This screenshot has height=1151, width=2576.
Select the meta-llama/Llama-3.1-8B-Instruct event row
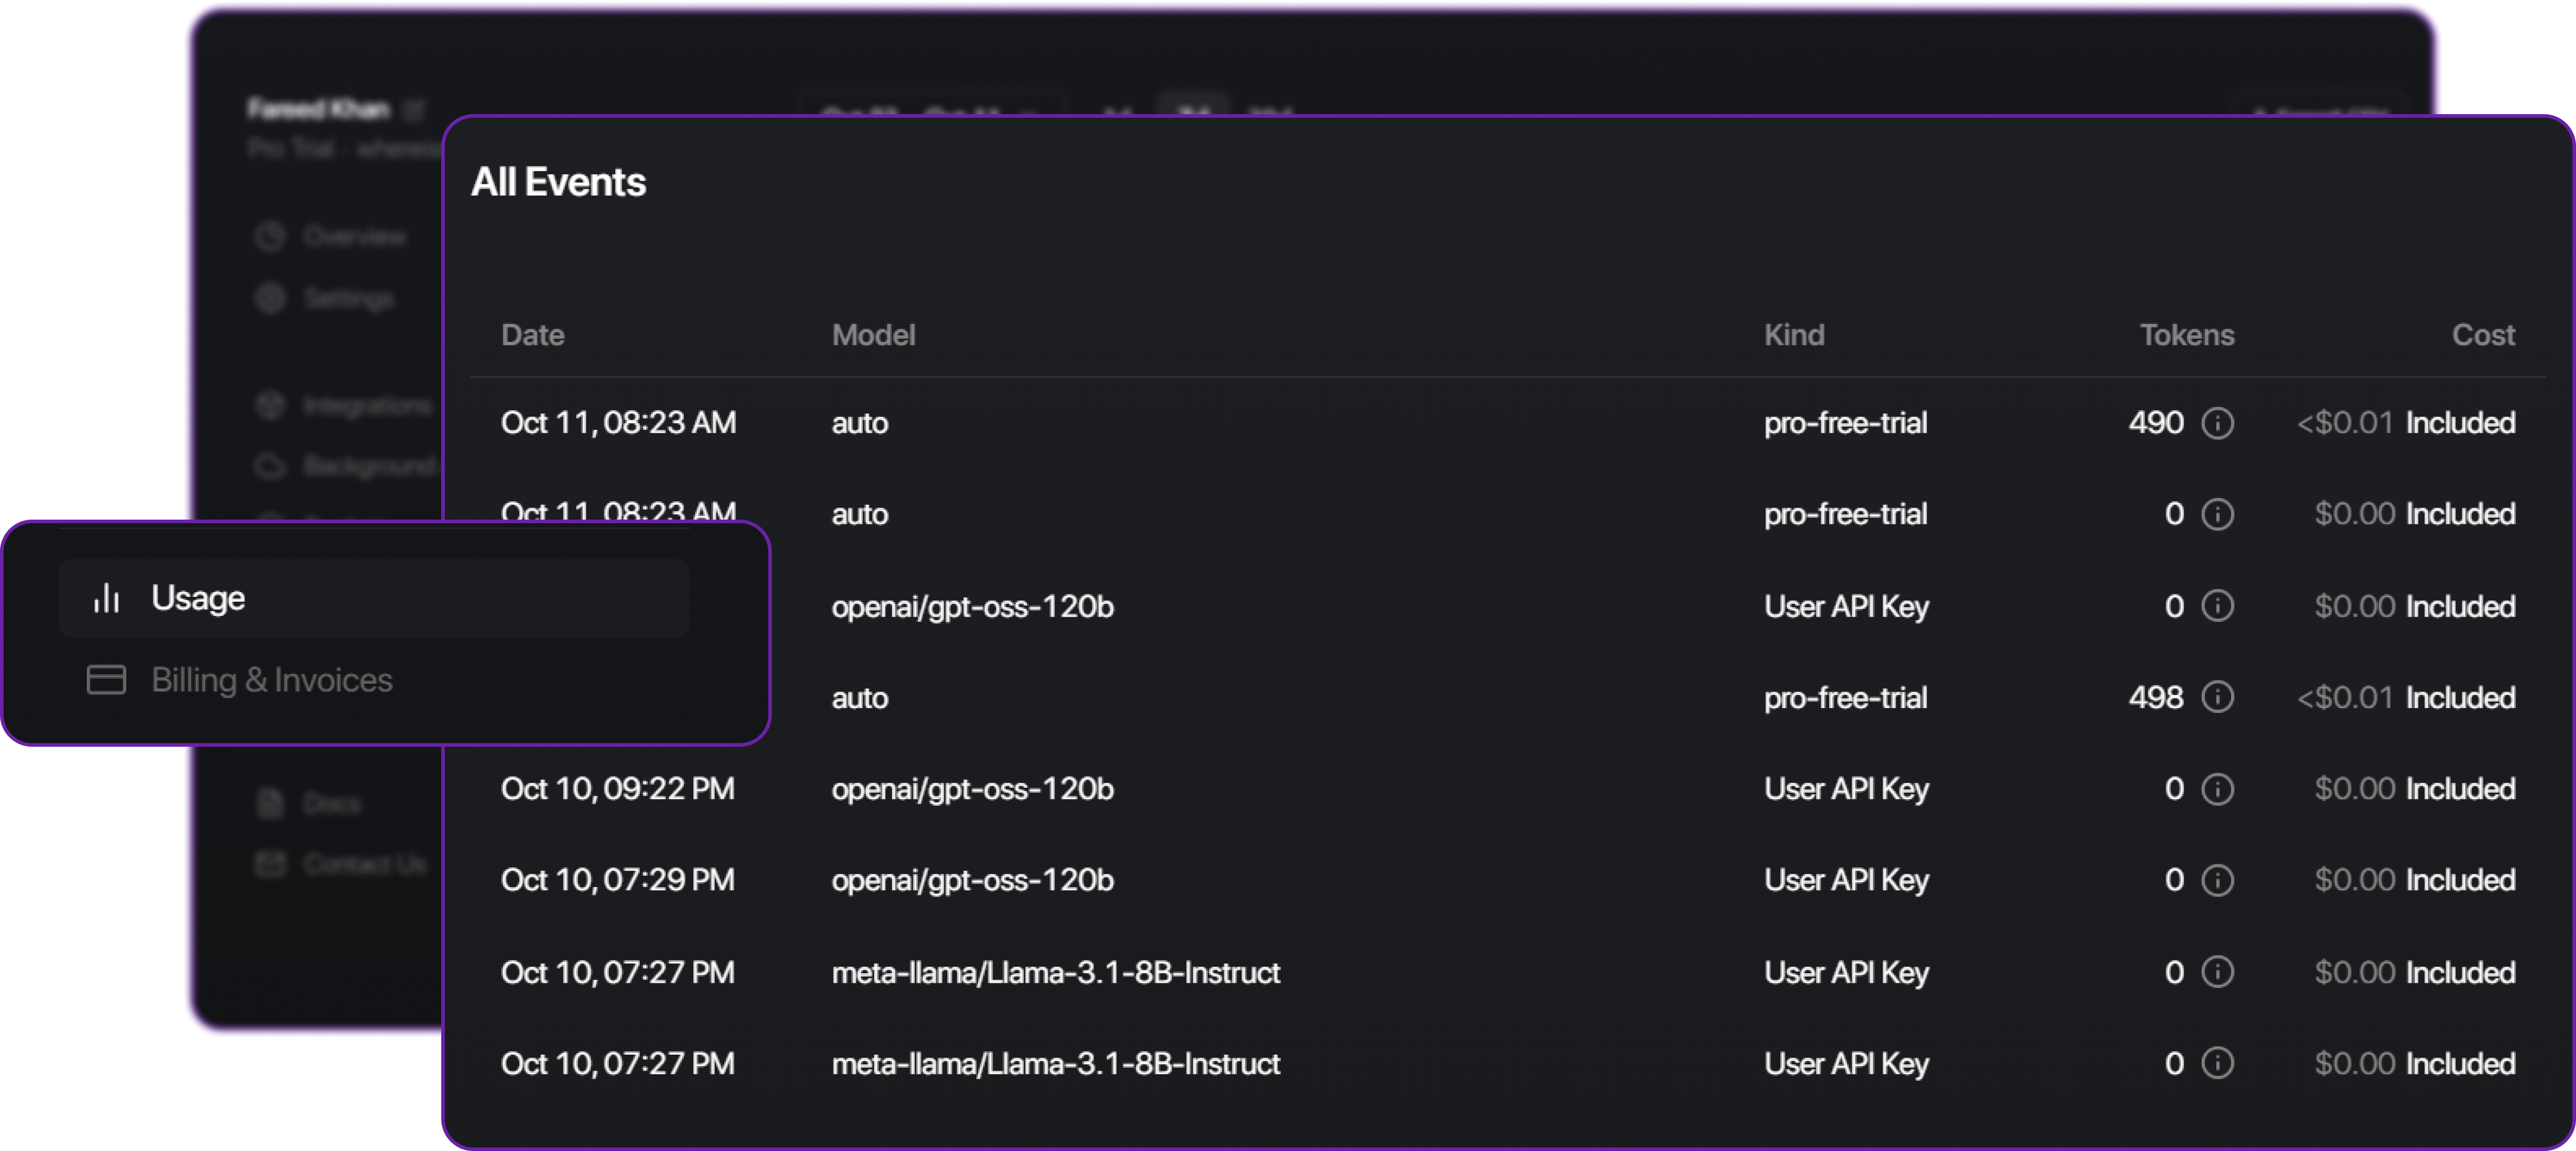point(1057,972)
